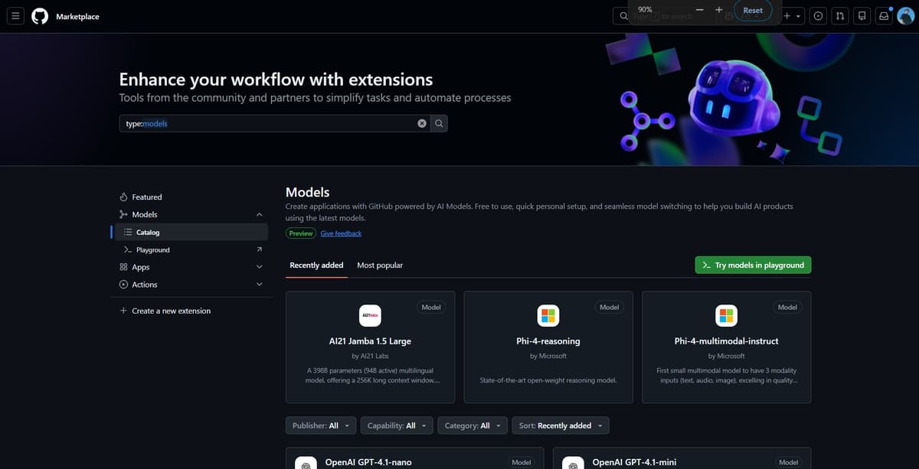Image resolution: width=919 pixels, height=469 pixels.
Task: Click the Apps grid icon
Action: pyautogui.click(x=123, y=267)
